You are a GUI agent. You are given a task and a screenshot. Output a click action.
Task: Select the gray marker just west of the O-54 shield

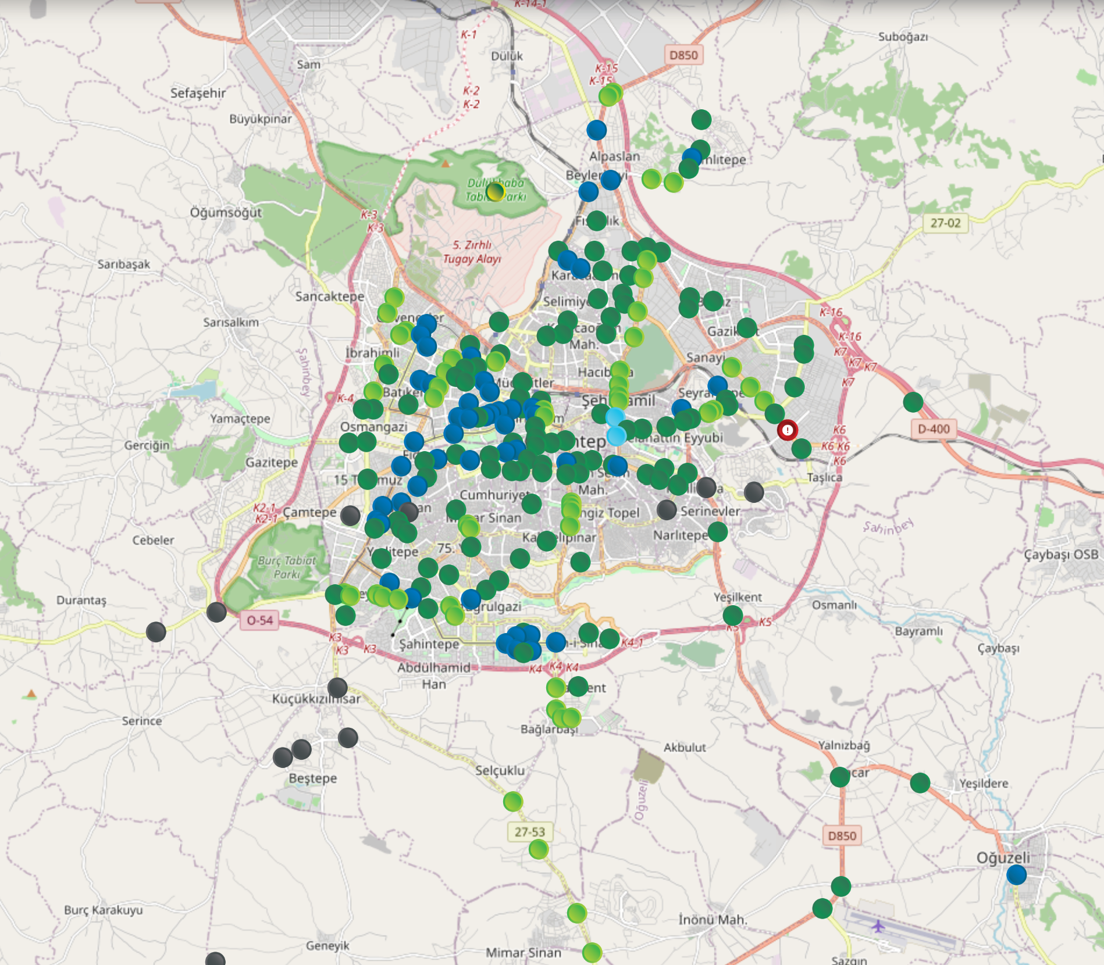coord(216,612)
